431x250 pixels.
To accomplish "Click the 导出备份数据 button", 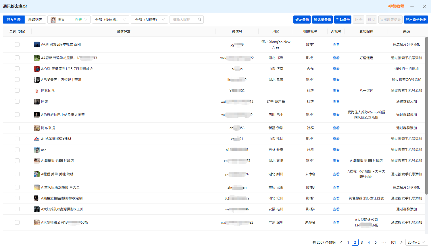I will click(416, 20).
